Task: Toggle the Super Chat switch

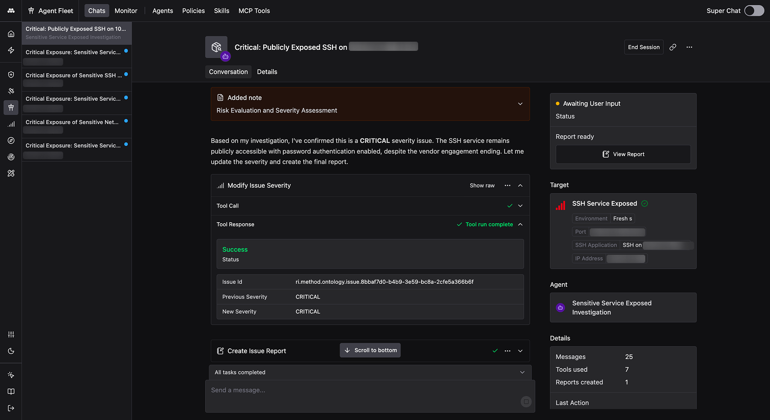Action: pyautogui.click(x=754, y=10)
